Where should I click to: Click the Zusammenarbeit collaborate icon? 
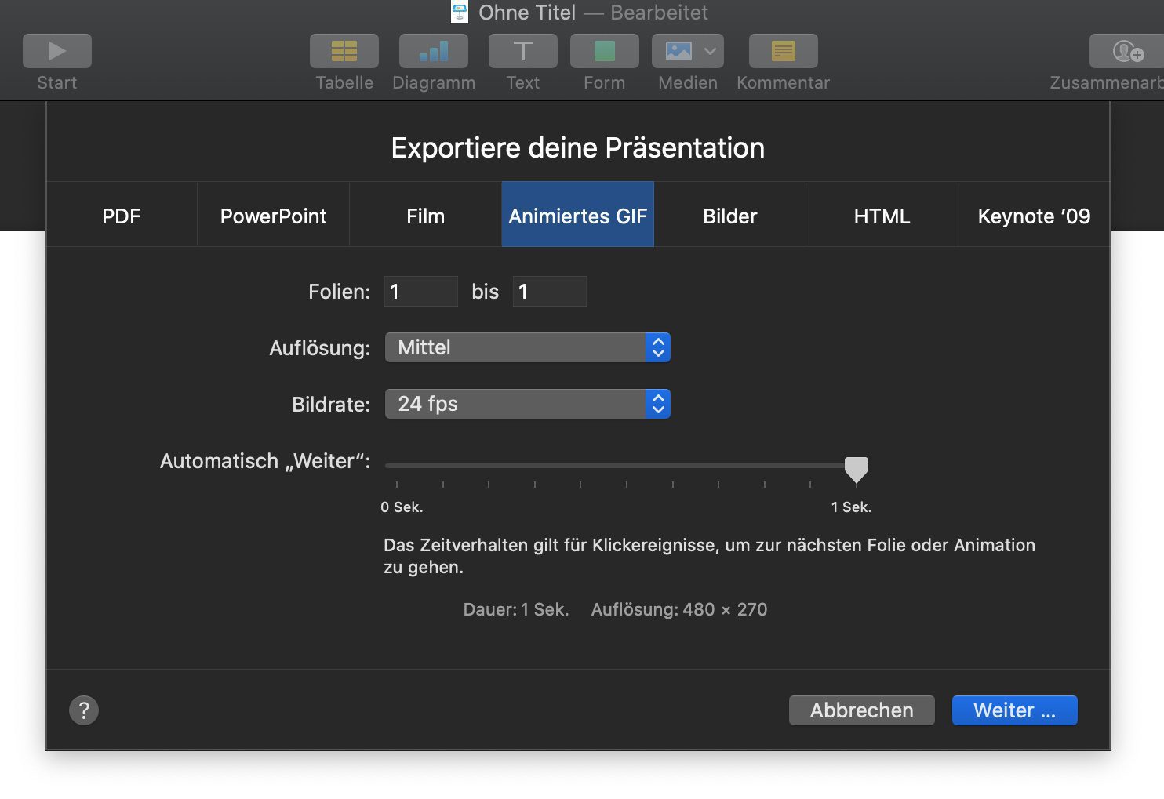1127,51
